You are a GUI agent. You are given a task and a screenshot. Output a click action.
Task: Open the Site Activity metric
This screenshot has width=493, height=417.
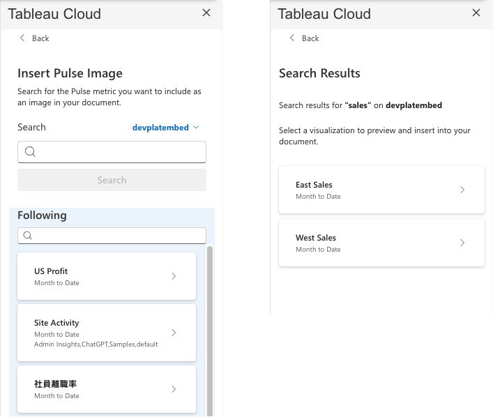(98, 333)
